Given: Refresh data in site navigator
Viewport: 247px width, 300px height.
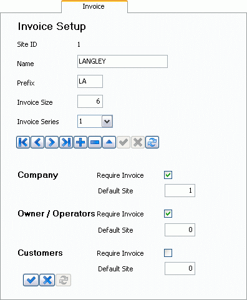Looking at the screenshot, I should [152, 142].
